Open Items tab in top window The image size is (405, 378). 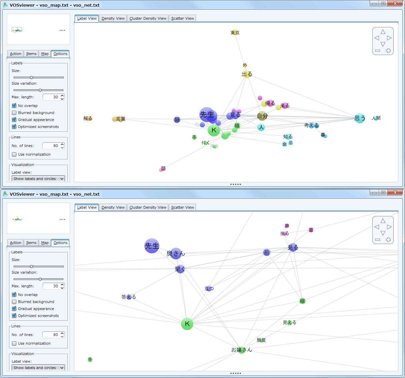pyautogui.click(x=31, y=54)
